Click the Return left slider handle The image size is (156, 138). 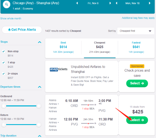[4, 125]
